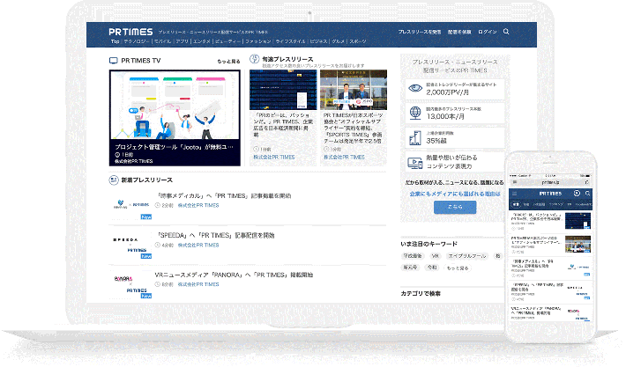Click the PANORA company logo thumbnail
626x367 pixels.
(131, 283)
